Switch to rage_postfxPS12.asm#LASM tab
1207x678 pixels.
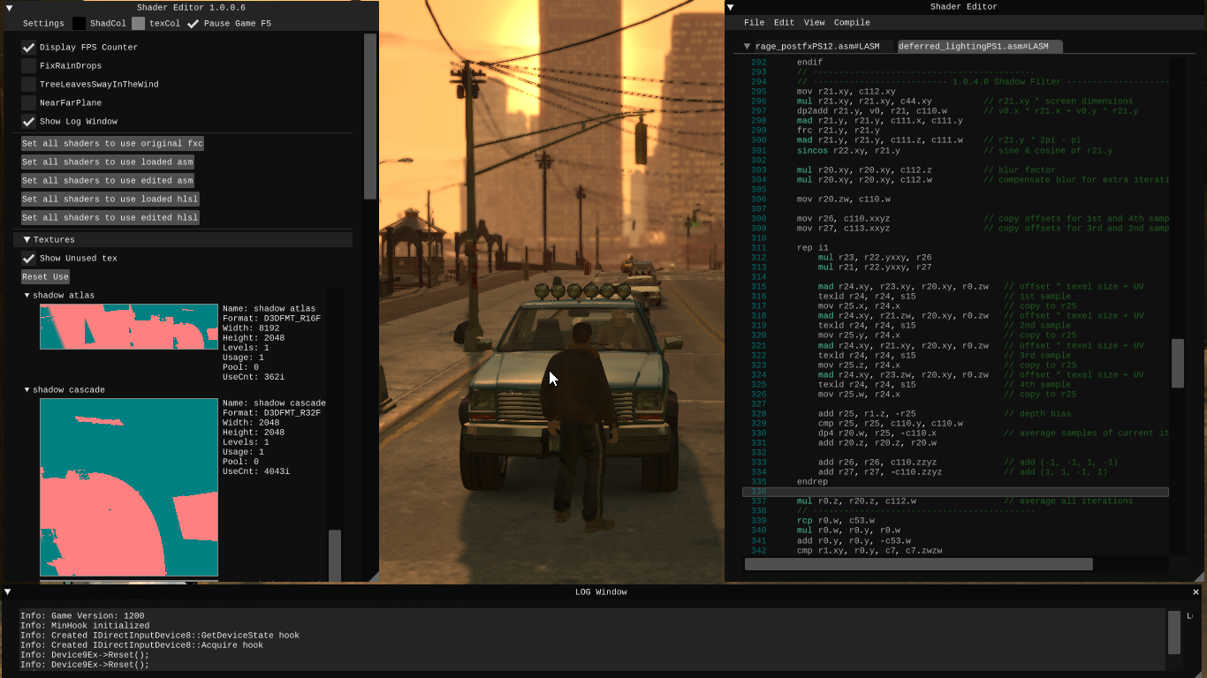pos(817,46)
